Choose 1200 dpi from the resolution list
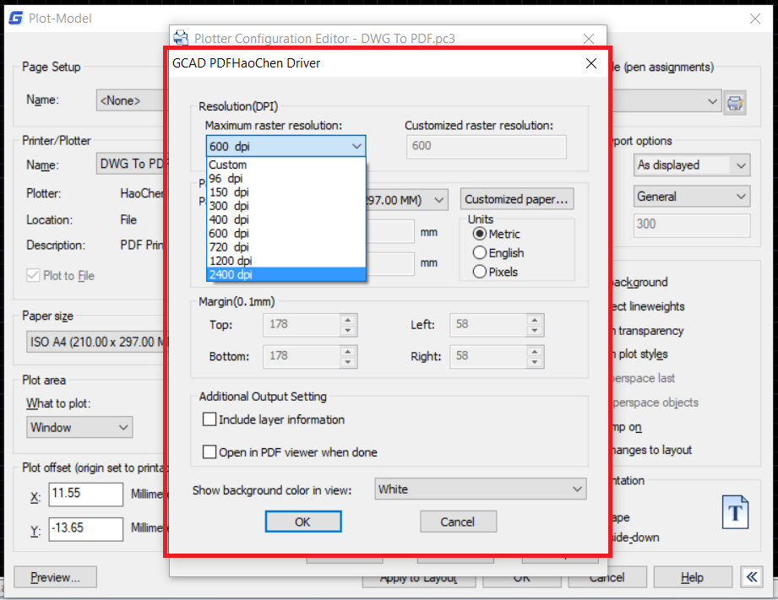Image resolution: width=778 pixels, height=600 pixels. pyautogui.click(x=230, y=261)
